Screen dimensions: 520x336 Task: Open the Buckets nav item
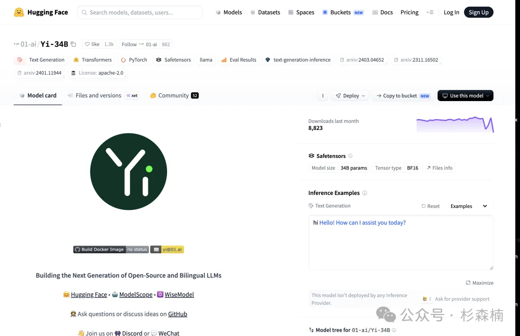343,12
